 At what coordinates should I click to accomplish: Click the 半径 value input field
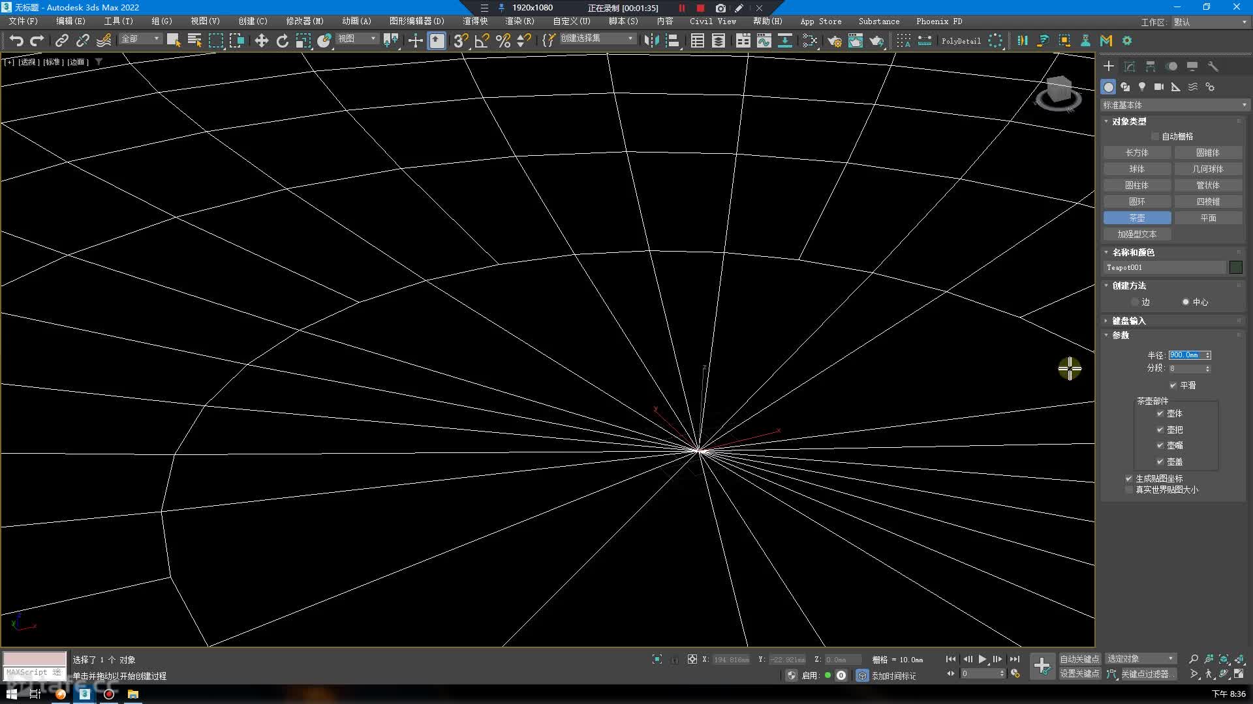(x=1186, y=355)
